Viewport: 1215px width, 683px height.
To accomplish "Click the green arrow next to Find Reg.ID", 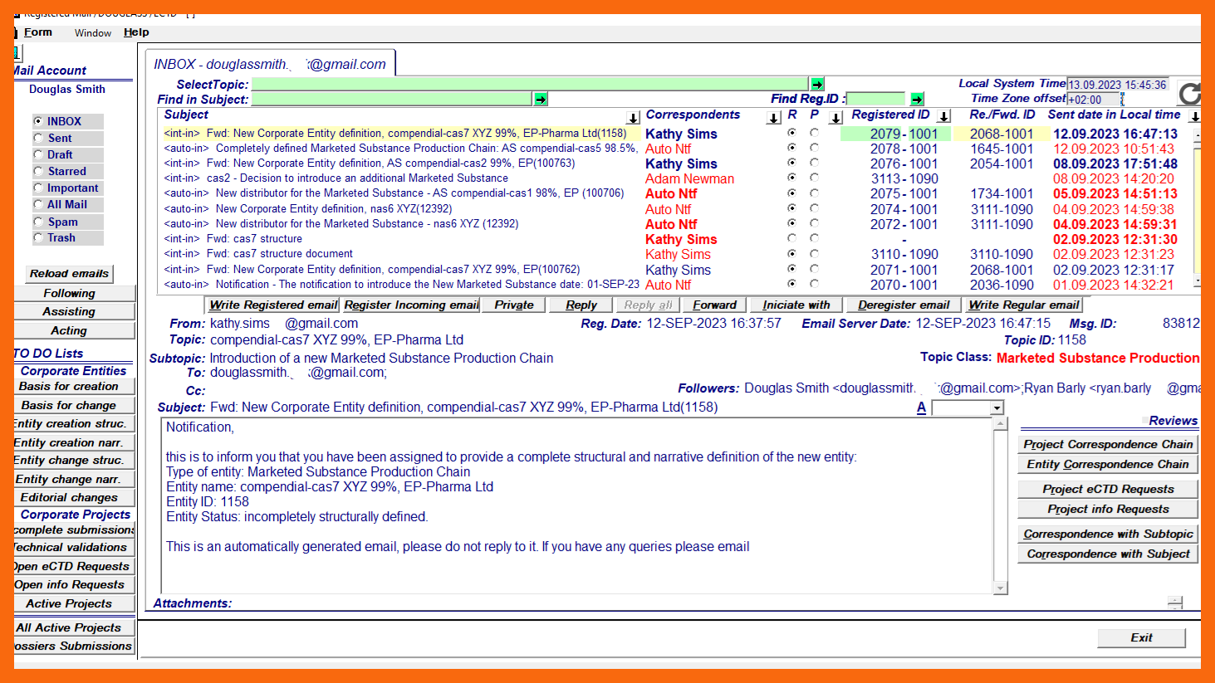I will pyautogui.click(x=917, y=99).
